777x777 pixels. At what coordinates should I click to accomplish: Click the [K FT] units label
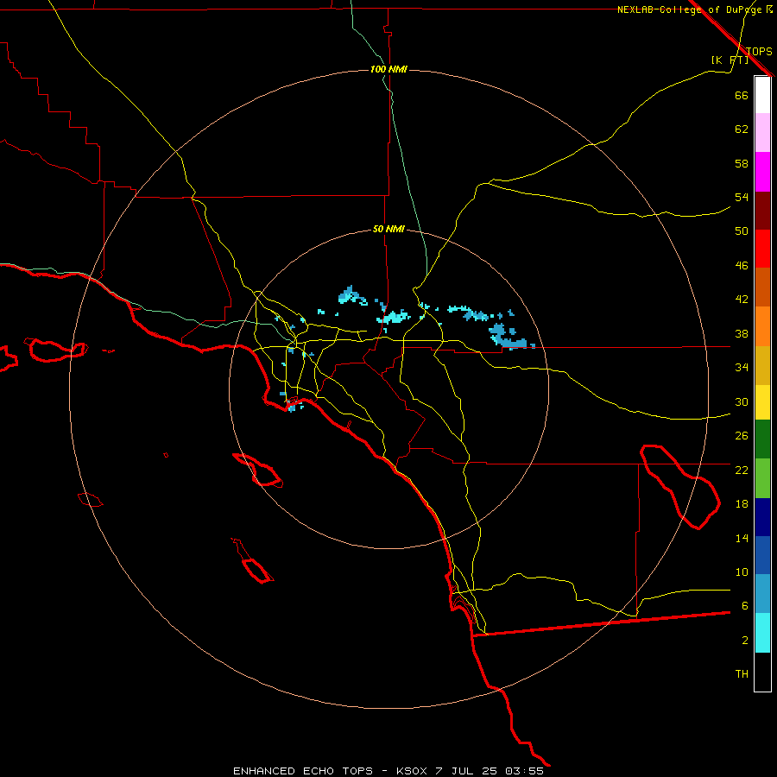(x=730, y=60)
